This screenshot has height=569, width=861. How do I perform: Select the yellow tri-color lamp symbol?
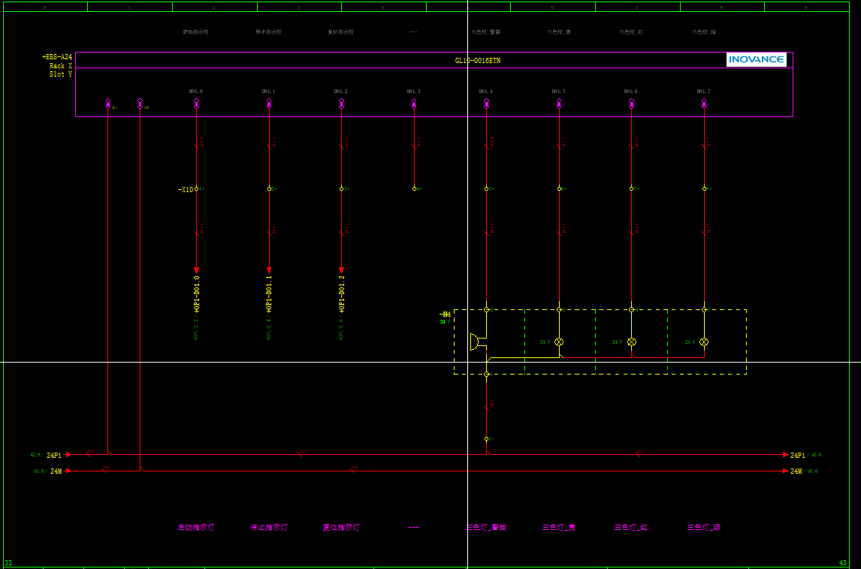coord(559,342)
